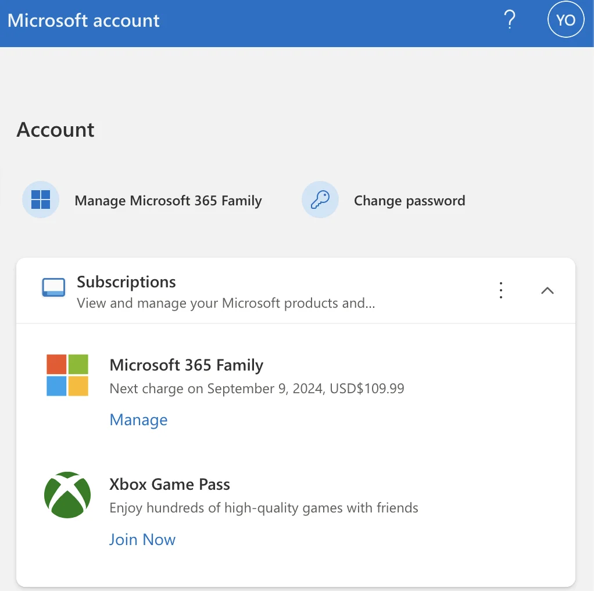Click the Subscriptions heading text

pos(127,283)
